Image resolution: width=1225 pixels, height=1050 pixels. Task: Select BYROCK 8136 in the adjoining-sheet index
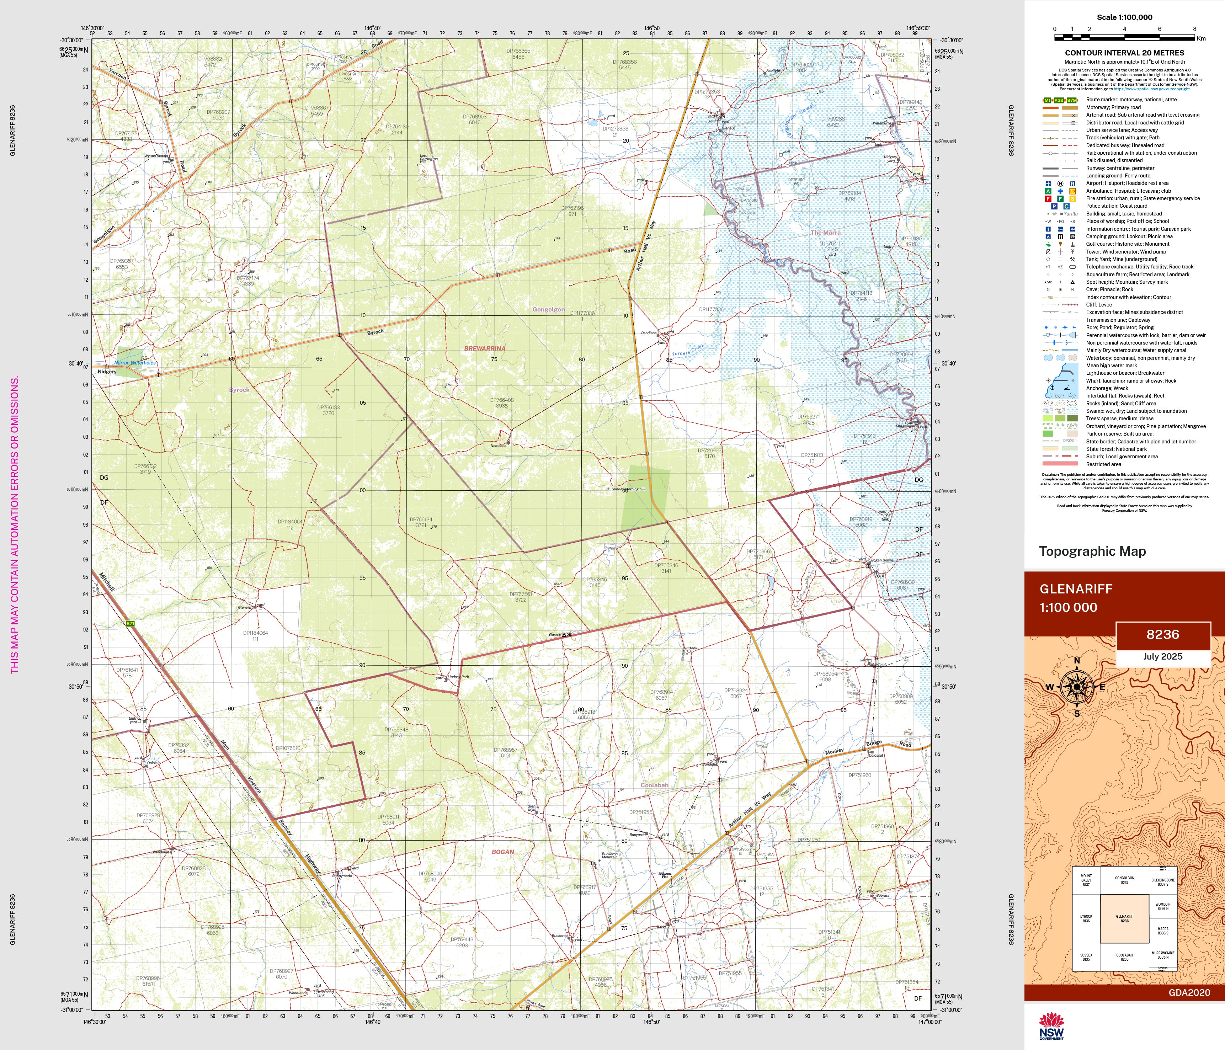pyautogui.click(x=1086, y=919)
